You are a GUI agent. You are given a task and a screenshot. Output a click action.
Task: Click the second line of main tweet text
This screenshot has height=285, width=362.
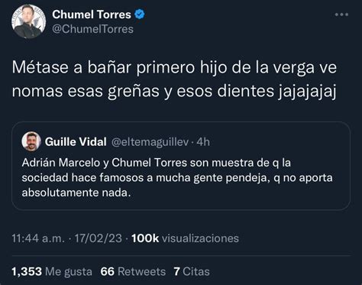click(173, 92)
